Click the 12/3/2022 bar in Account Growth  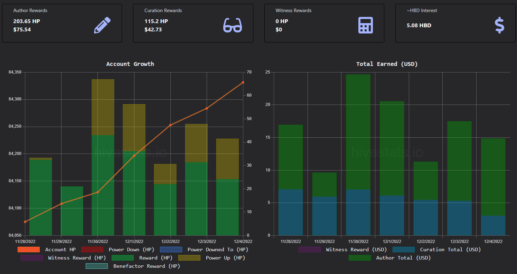tap(196, 180)
